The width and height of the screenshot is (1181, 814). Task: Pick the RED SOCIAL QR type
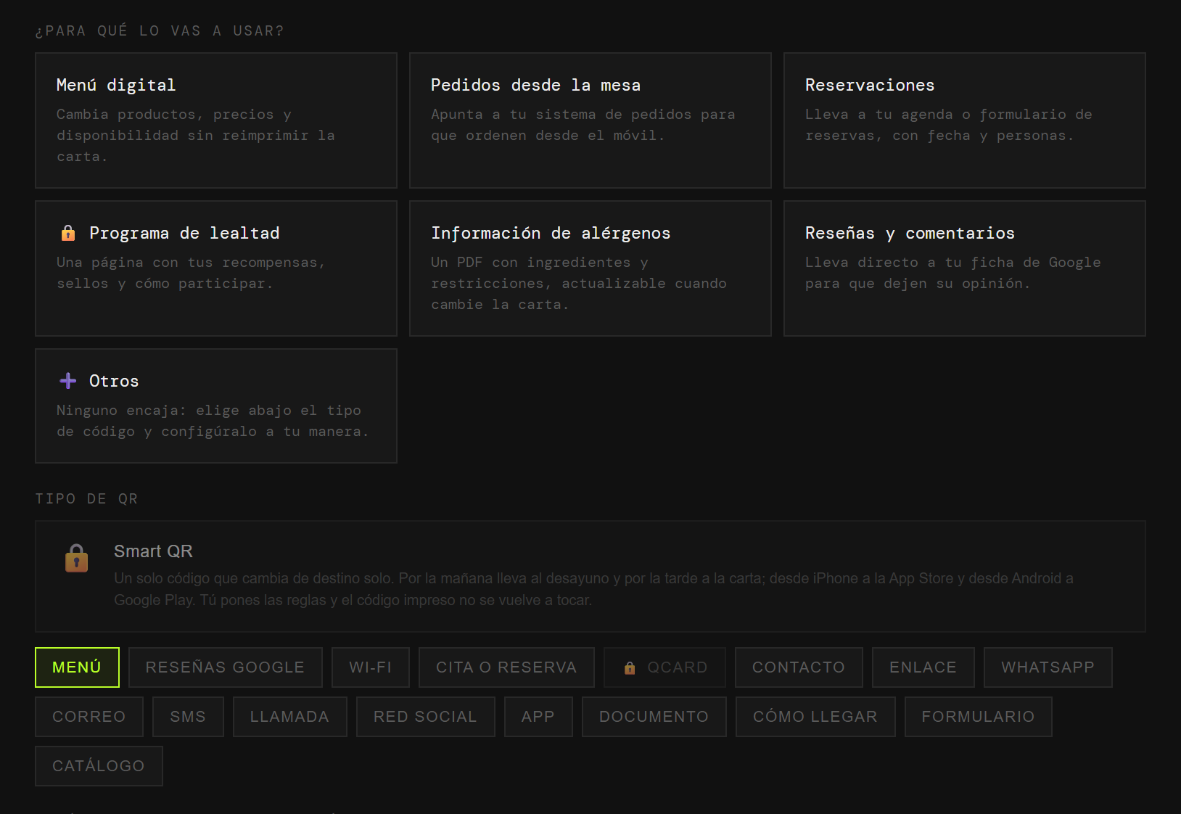pos(426,717)
